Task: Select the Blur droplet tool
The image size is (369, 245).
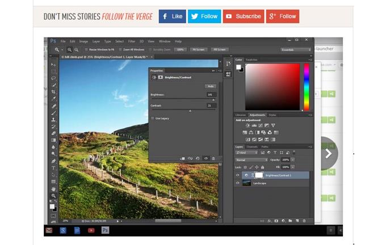Action: [54, 147]
